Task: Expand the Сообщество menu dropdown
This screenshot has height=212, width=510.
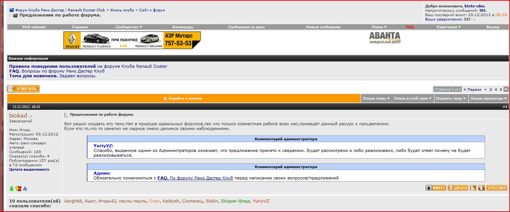Action: [x=128, y=27]
